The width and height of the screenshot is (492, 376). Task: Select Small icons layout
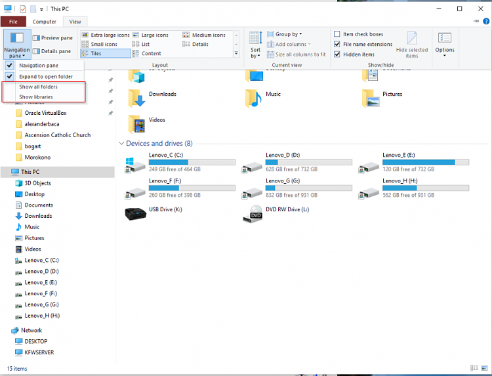(100, 44)
